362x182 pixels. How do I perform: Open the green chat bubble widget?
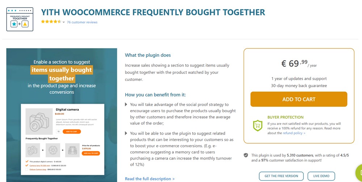(x=359, y=173)
